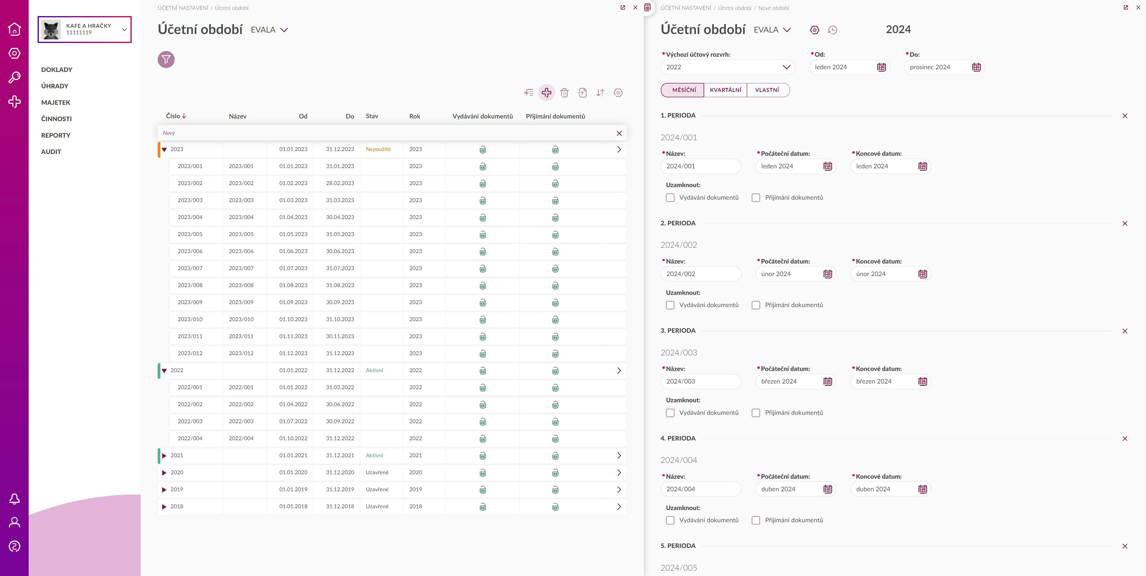Screen dimensions: 1146x576
Task: Check Vydávání dokumentů for period 2
Action: pyautogui.click(x=670, y=305)
